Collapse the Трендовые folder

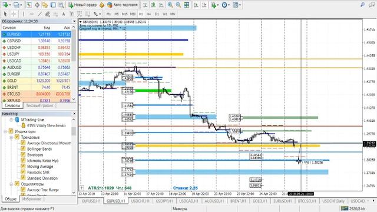click(x=11, y=137)
